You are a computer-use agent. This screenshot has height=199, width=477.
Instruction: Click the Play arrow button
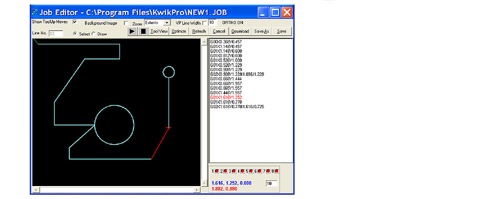pos(132,31)
